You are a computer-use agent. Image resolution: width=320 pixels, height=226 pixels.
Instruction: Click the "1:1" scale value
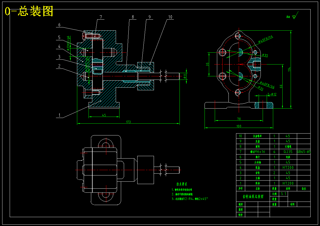[283, 193]
